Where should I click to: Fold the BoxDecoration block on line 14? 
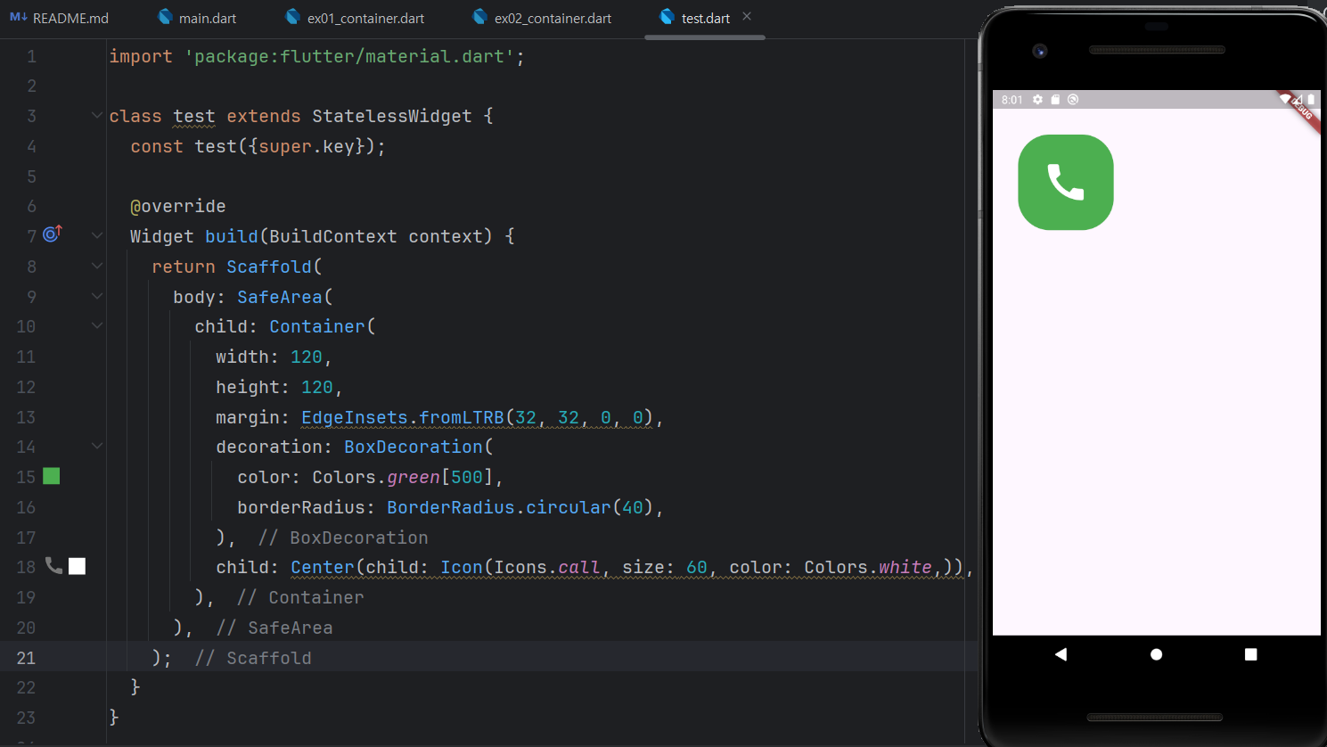point(97,446)
